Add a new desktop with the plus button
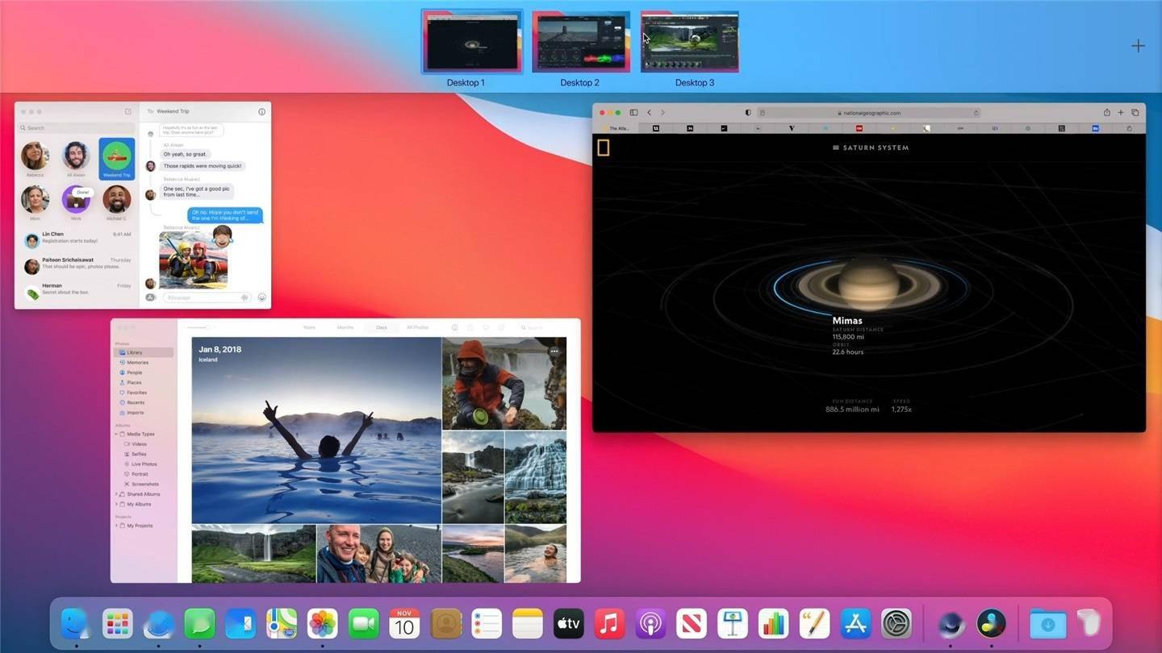The image size is (1162, 653). 1139,45
